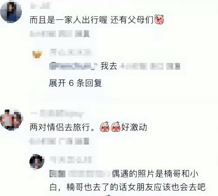Open the top commenter's pixelated avatar

coord(11,11)
